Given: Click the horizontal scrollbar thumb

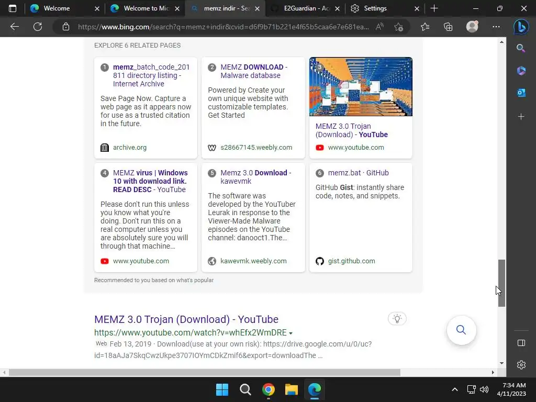Looking at the screenshot, I should click(x=205, y=372).
